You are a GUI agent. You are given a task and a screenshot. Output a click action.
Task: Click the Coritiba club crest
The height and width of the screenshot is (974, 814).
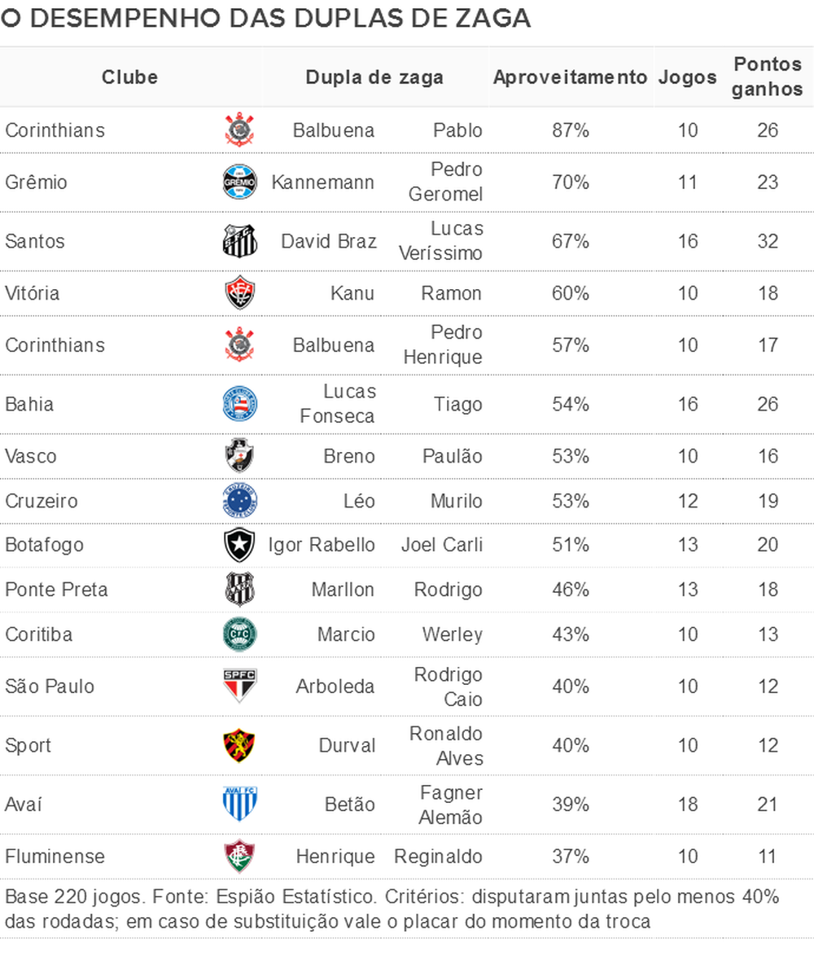tap(239, 634)
